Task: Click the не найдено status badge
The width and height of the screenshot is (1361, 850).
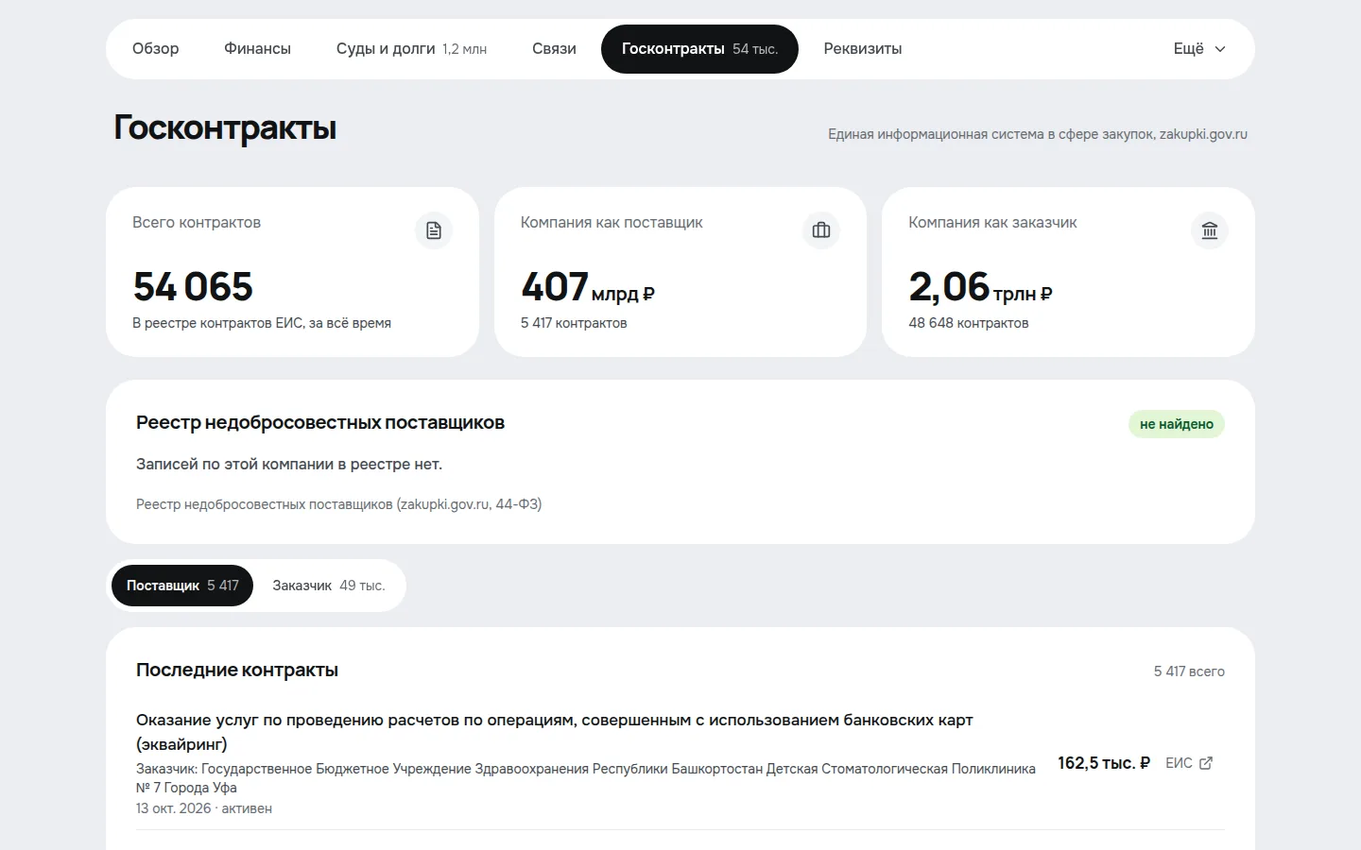Action: (x=1177, y=424)
